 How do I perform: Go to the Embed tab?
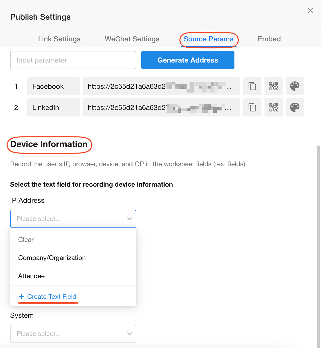click(269, 39)
